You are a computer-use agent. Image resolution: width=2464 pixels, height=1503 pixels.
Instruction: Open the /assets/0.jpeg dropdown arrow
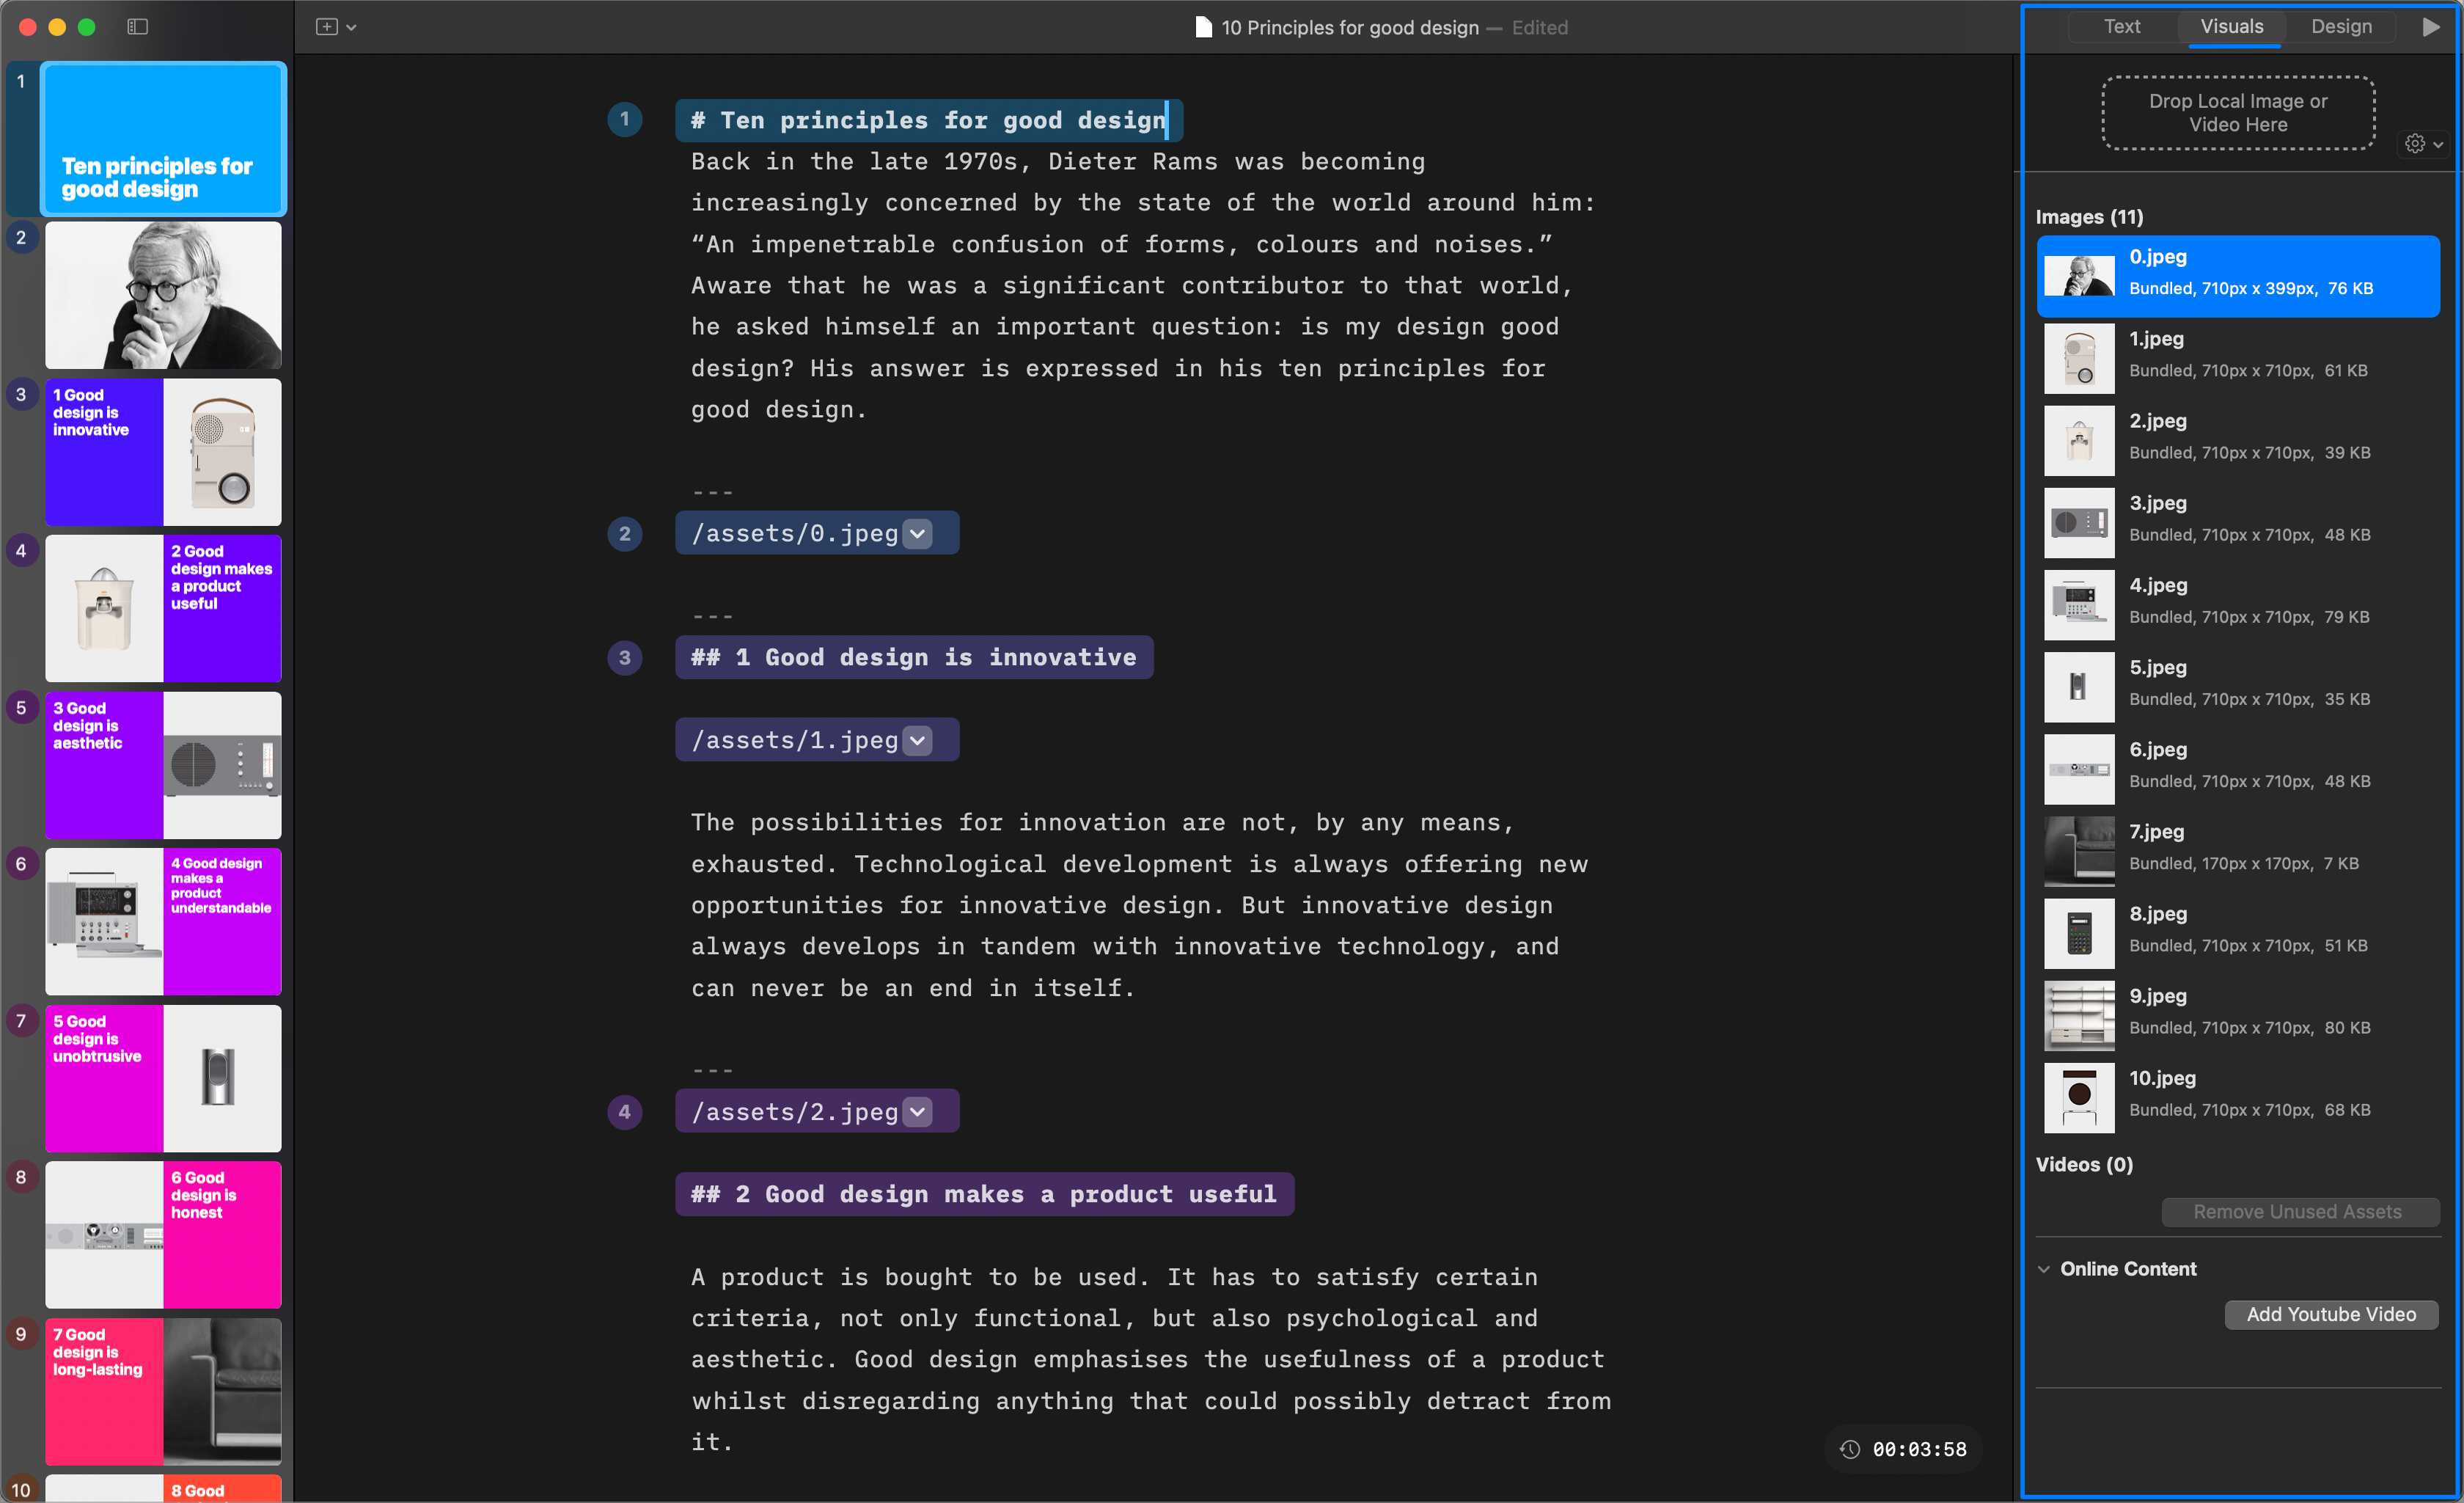pos(917,534)
